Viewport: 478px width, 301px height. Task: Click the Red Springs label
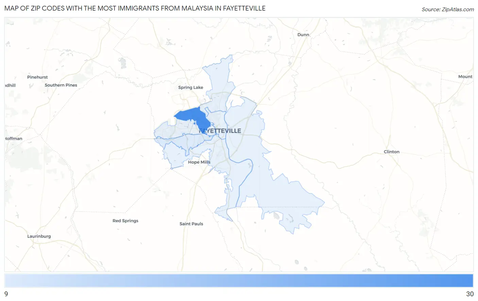[x=125, y=221]
